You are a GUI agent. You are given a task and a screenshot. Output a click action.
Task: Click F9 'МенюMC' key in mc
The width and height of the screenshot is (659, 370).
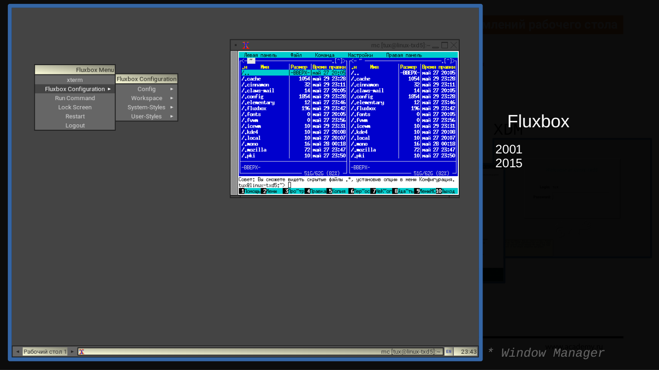[x=425, y=191]
